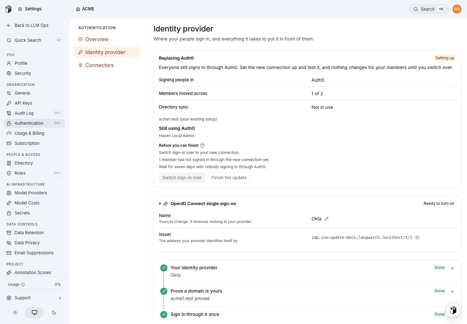The width and height of the screenshot is (467, 324).
Task: Switch to light theme sun icon
Action: [15, 313]
